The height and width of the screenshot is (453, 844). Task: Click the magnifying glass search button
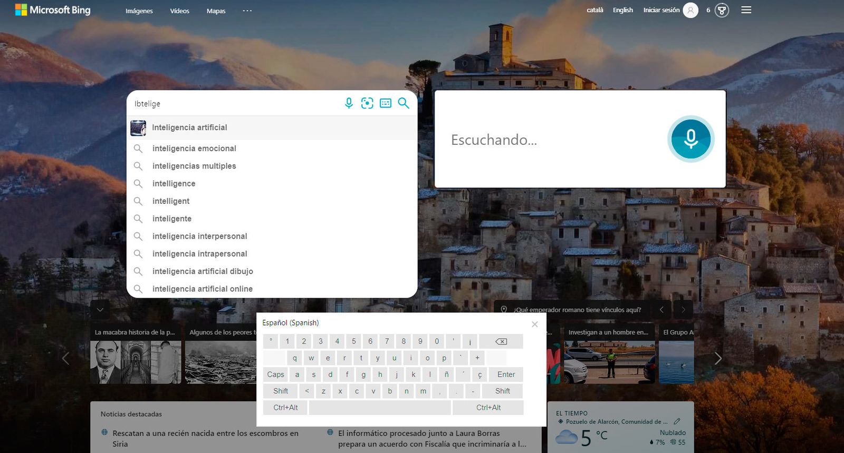pos(404,103)
